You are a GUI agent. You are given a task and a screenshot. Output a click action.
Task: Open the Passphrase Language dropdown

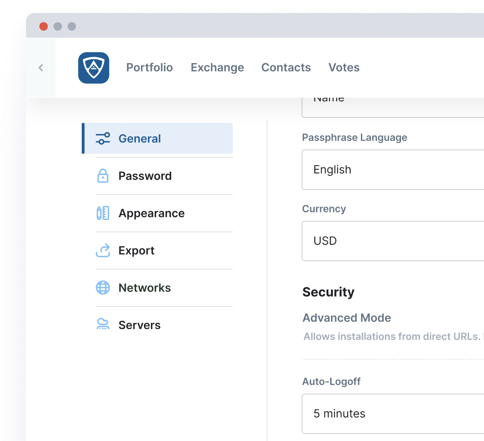coord(389,169)
